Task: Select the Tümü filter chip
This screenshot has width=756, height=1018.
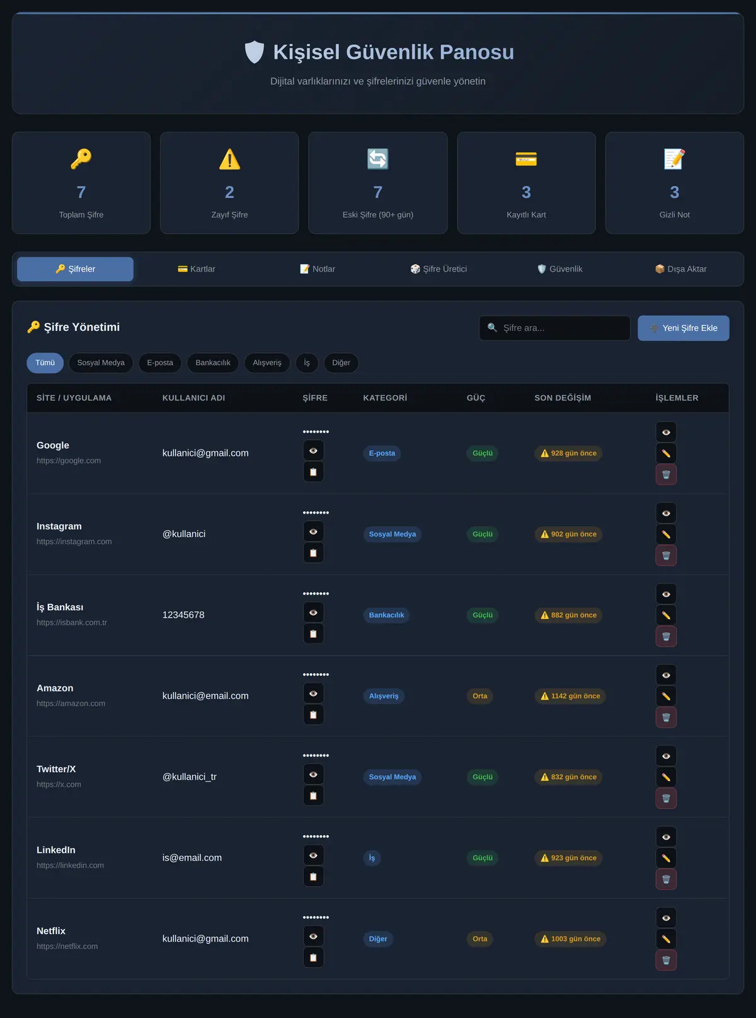Action: (x=45, y=362)
